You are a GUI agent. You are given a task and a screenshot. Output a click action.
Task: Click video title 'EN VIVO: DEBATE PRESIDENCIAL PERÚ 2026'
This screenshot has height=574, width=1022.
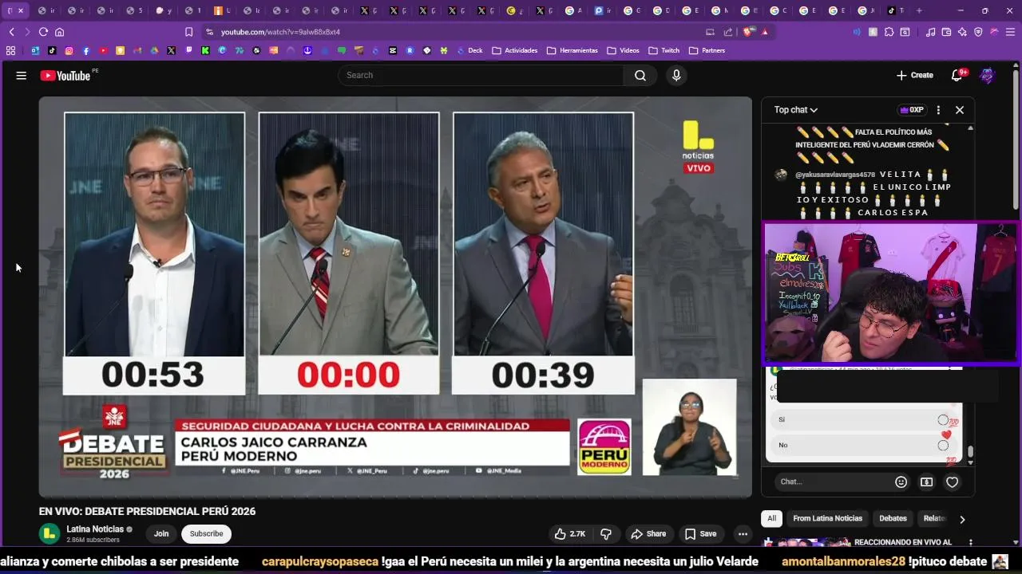tap(147, 512)
